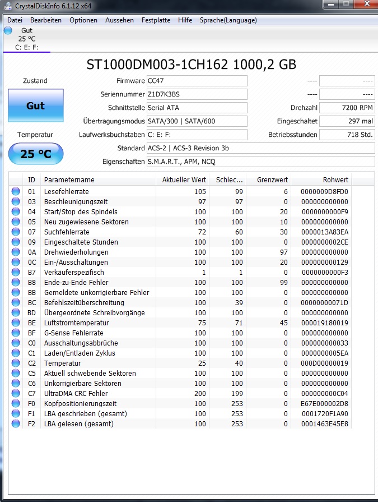Click status icon of Gemeldete unkorrigierbare Fehler row
The image size is (378, 502).
16,292
